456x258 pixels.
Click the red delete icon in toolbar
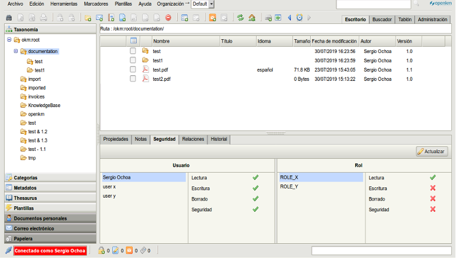pyautogui.click(x=168, y=18)
